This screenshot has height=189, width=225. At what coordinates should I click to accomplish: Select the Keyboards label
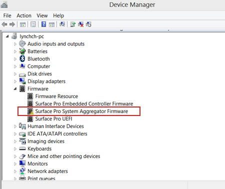click(39, 148)
